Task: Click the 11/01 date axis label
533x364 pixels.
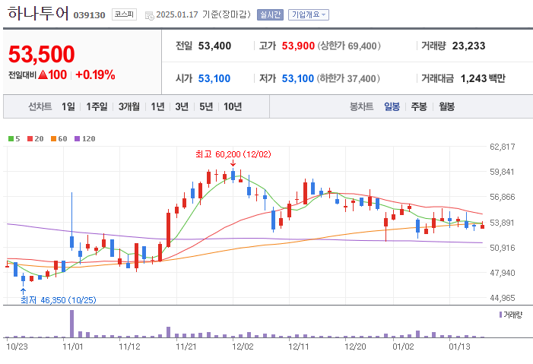Action: pyautogui.click(x=73, y=347)
